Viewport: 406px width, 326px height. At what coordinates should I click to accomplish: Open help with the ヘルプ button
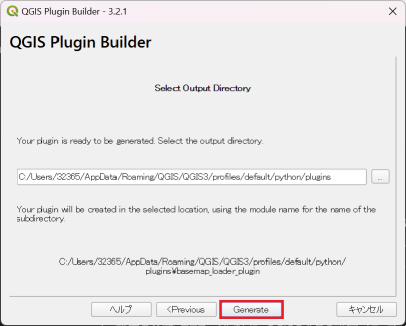click(x=121, y=309)
